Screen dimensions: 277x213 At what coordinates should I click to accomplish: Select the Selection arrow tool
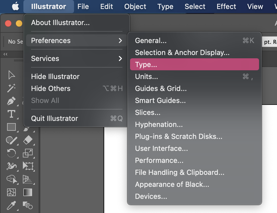coord(11,75)
